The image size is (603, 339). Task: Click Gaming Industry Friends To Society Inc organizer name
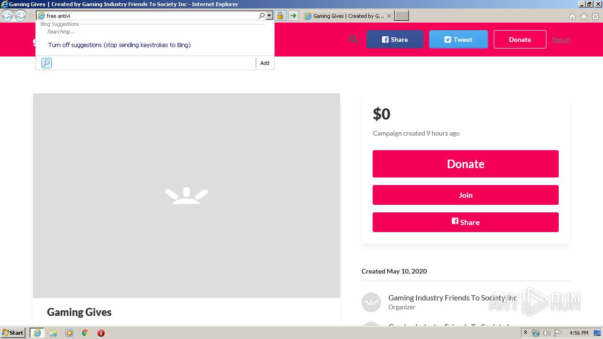[x=453, y=298]
